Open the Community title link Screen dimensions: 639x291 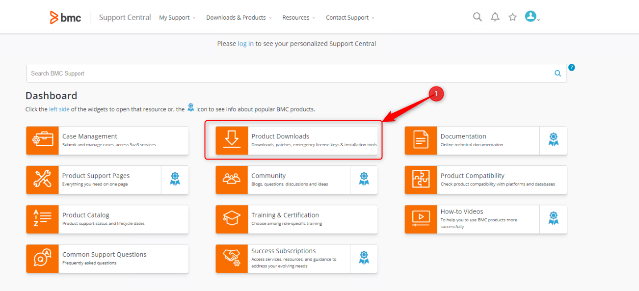click(268, 176)
